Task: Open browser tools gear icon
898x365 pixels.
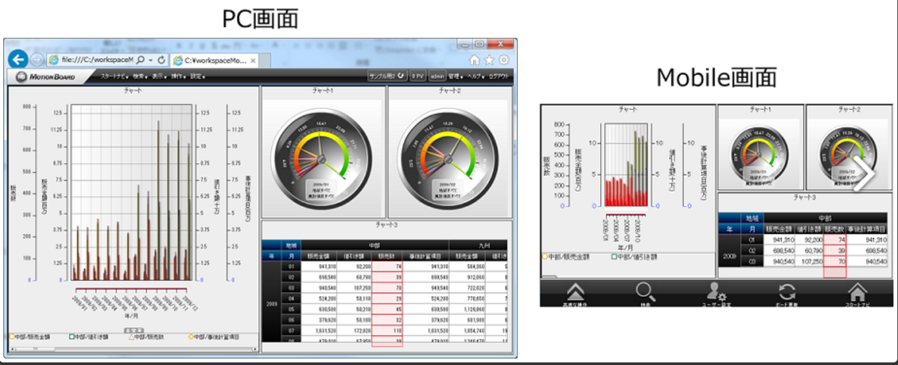Action: [x=503, y=60]
